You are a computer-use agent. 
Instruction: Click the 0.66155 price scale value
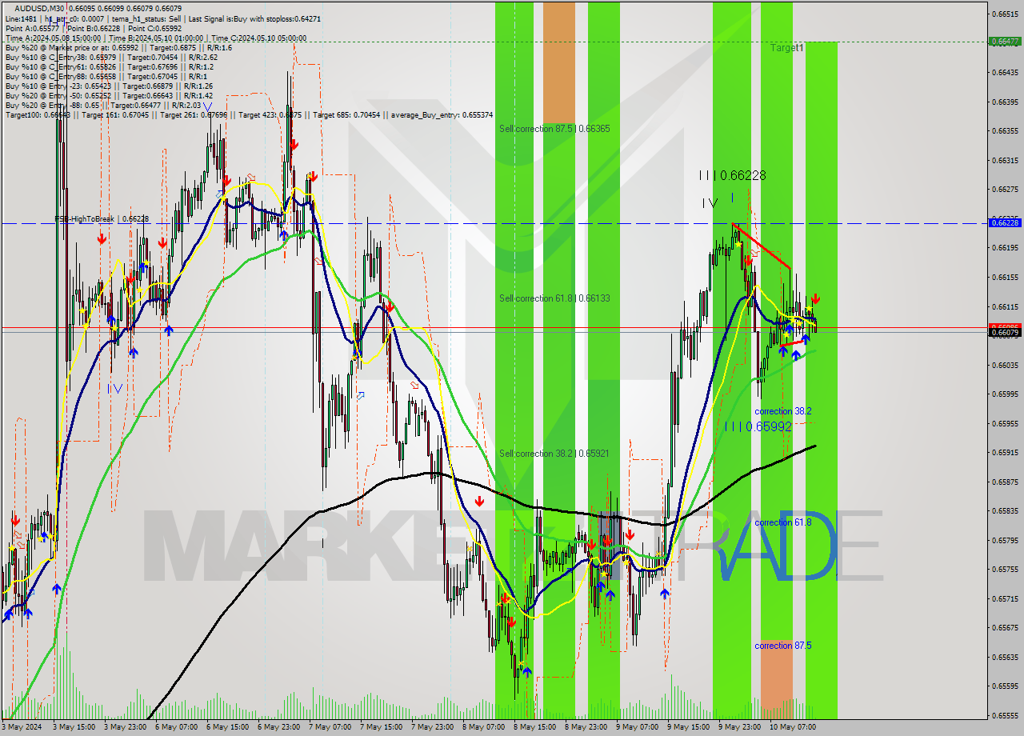pyautogui.click(x=1005, y=277)
